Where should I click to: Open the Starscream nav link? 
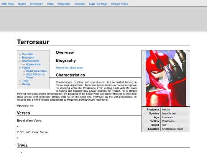coord(36,4)
